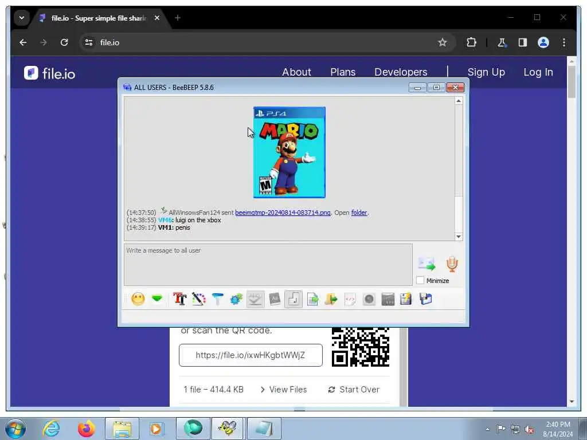587x440 pixels.
Task: Click the muted volume tray icon
Action: pyautogui.click(x=529, y=429)
